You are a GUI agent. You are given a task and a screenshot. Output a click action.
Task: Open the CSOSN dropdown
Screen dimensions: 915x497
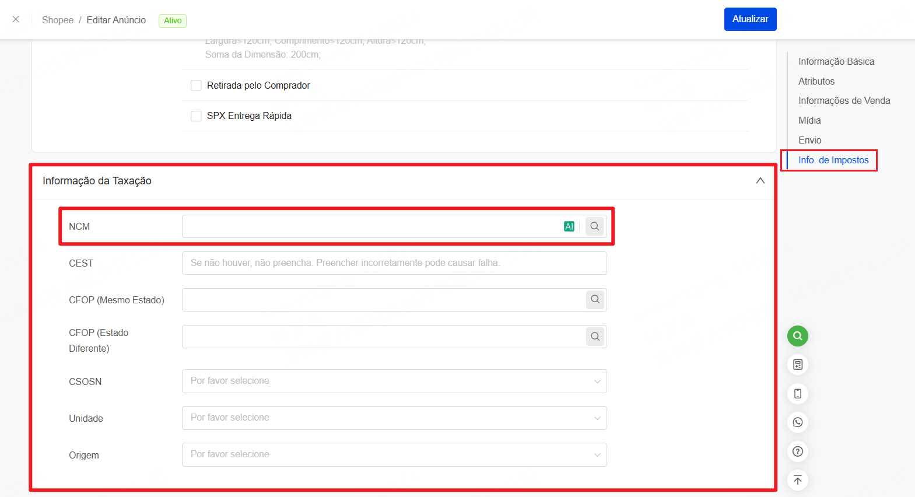tap(394, 381)
